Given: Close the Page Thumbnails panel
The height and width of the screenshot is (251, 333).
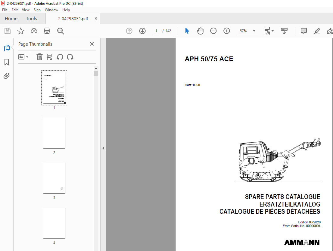Looking at the screenshot, I should pyautogui.click(x=92, y=44).
